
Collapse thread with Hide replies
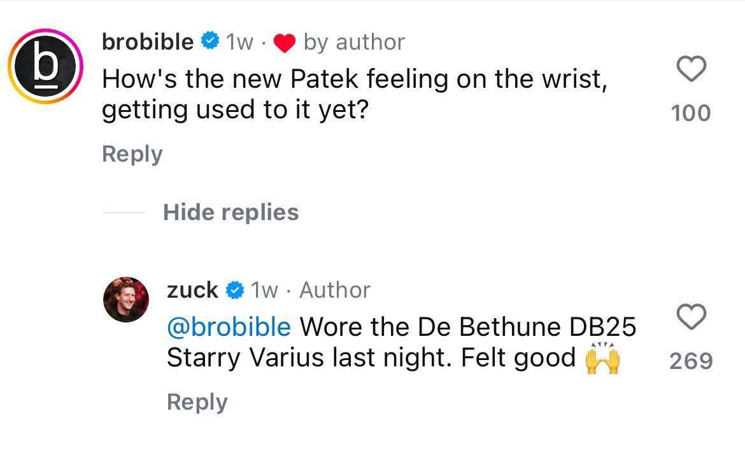pos(231,212)
